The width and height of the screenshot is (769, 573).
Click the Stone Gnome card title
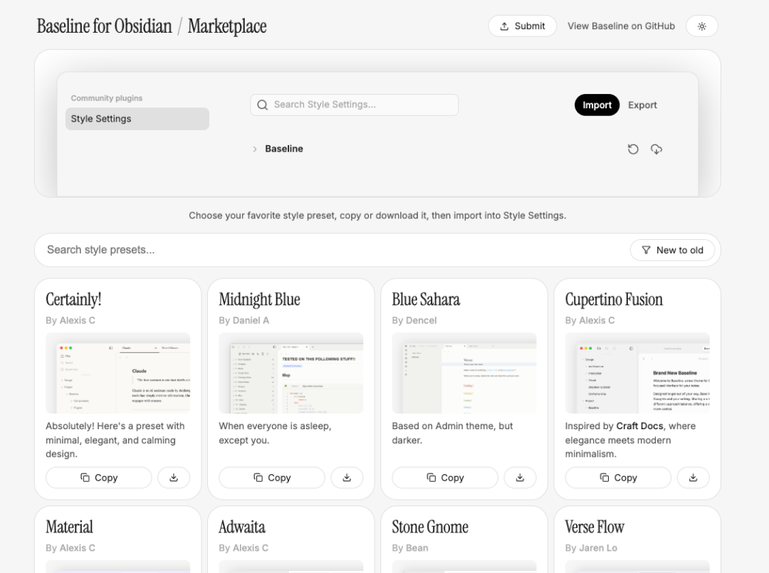pyautogui.click(x=430, y=527)
